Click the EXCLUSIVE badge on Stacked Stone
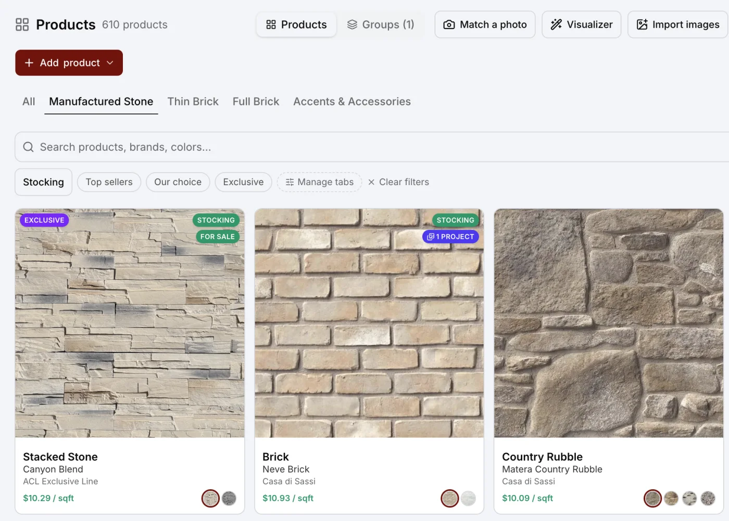This screenshot has width=729, height=521. 44,220
